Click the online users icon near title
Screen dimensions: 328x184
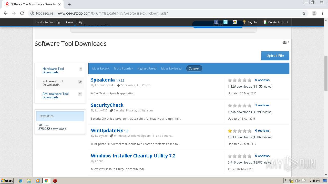[284, 42]
